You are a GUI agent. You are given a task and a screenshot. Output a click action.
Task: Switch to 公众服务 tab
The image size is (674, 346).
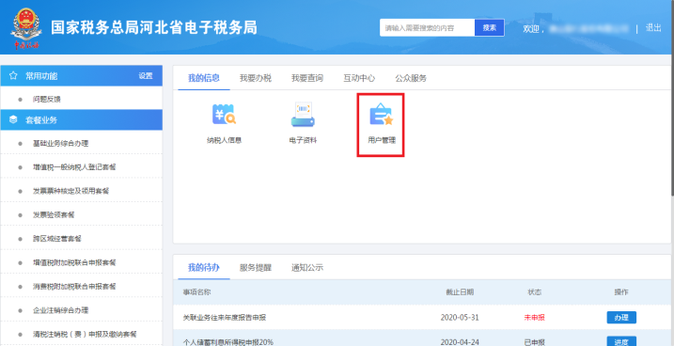coord(411,78)
